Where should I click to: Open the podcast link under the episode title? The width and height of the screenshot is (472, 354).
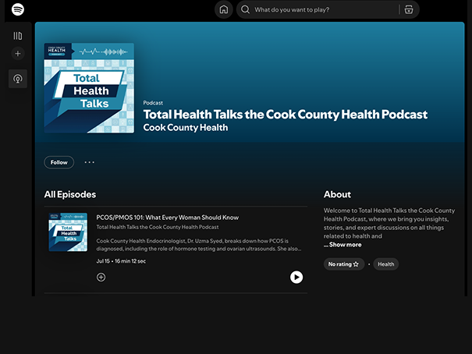(x=158, y=227)
